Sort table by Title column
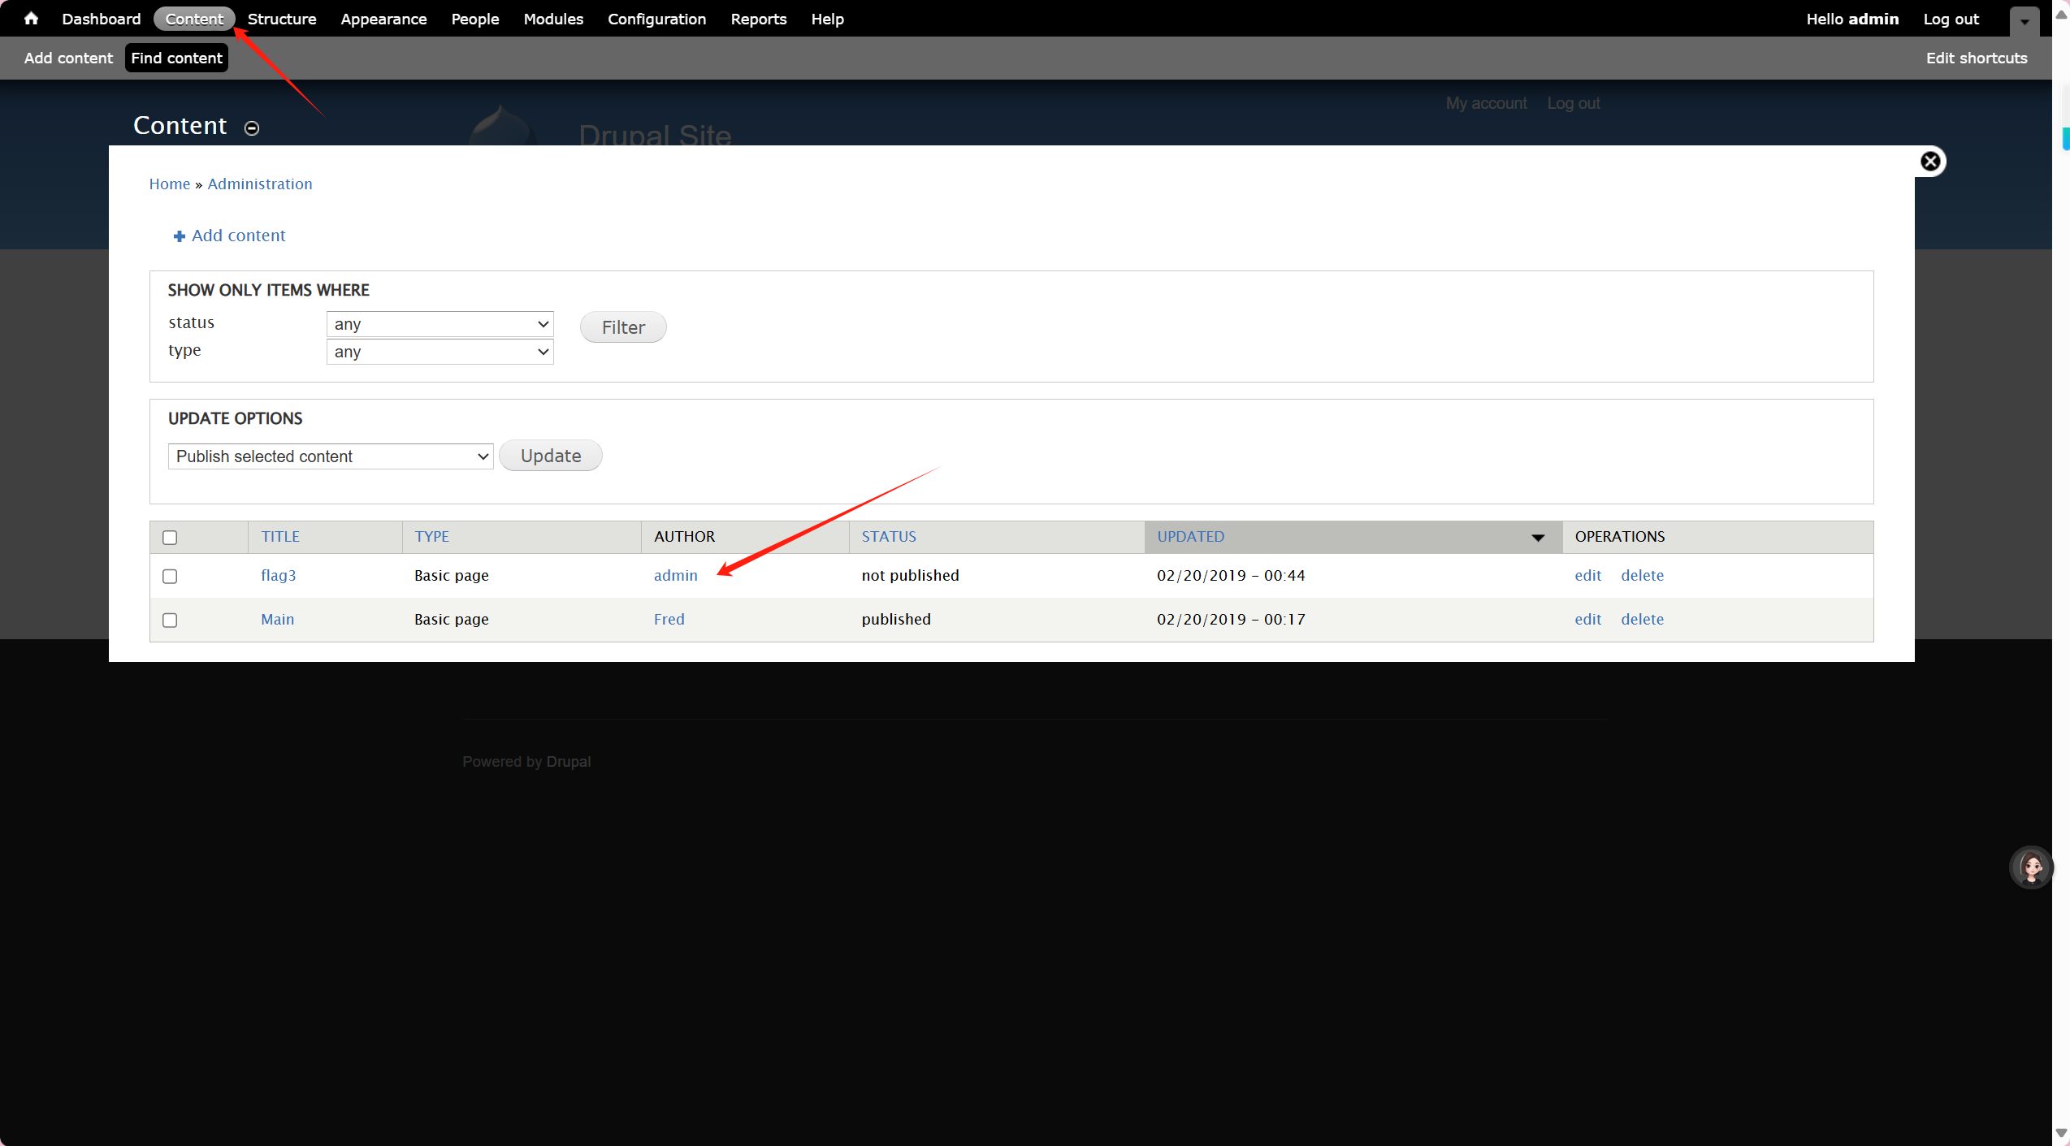 pos(280,536)
